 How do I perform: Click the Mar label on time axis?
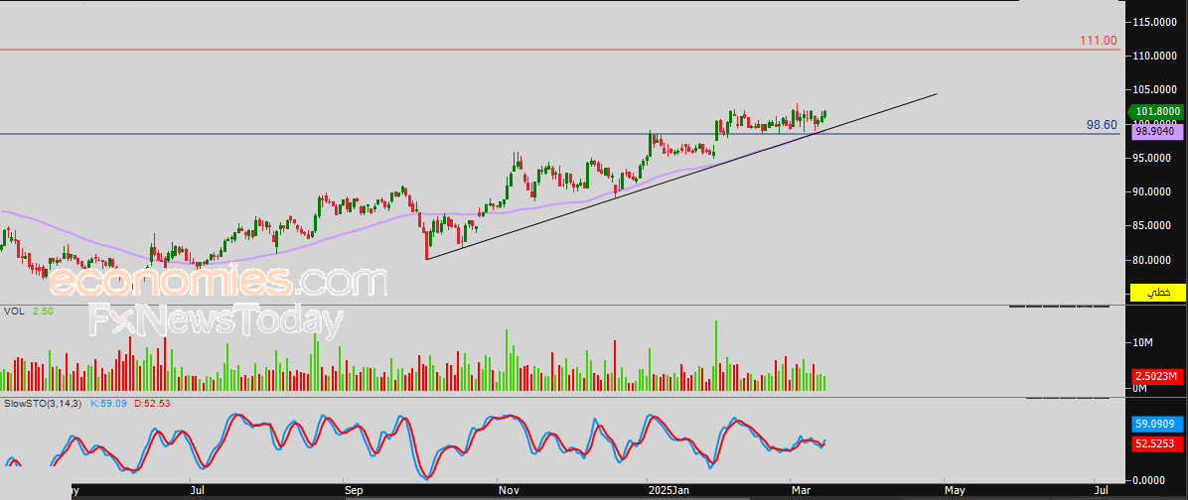tap(801, 490)
